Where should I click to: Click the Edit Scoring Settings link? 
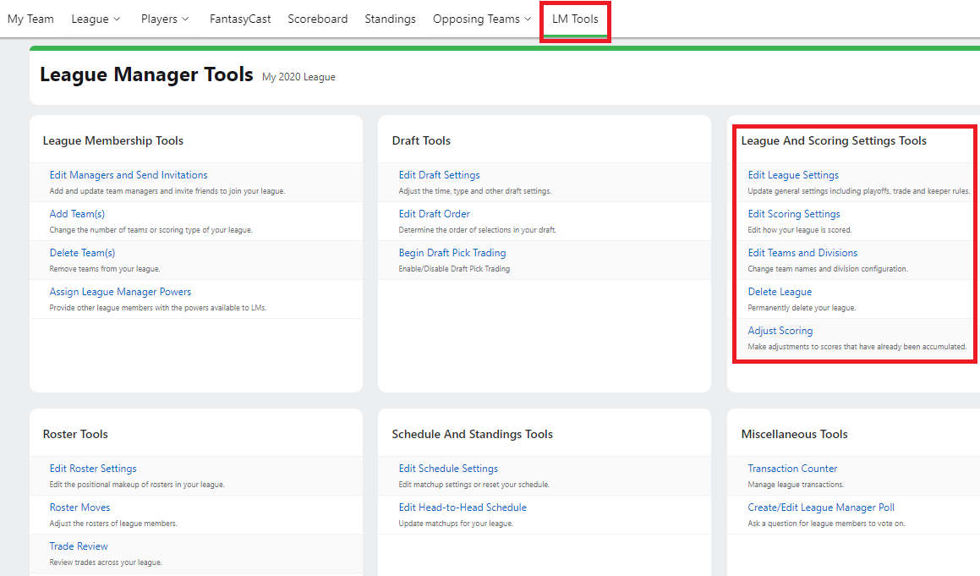pos(794,214)
